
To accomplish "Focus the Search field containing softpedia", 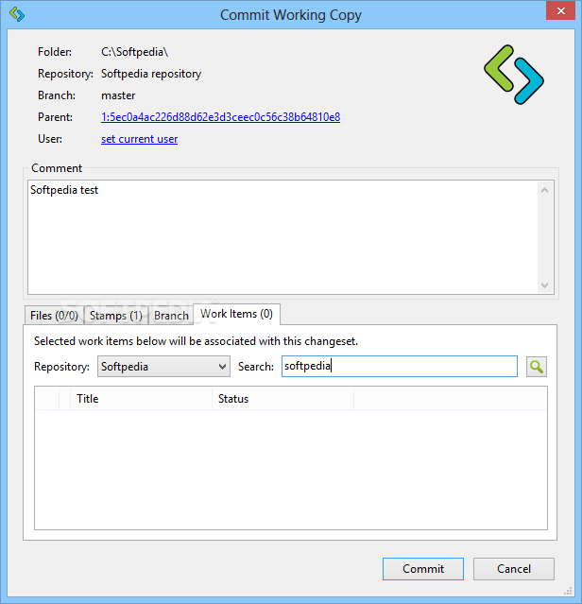I will (x=399, y=367).
